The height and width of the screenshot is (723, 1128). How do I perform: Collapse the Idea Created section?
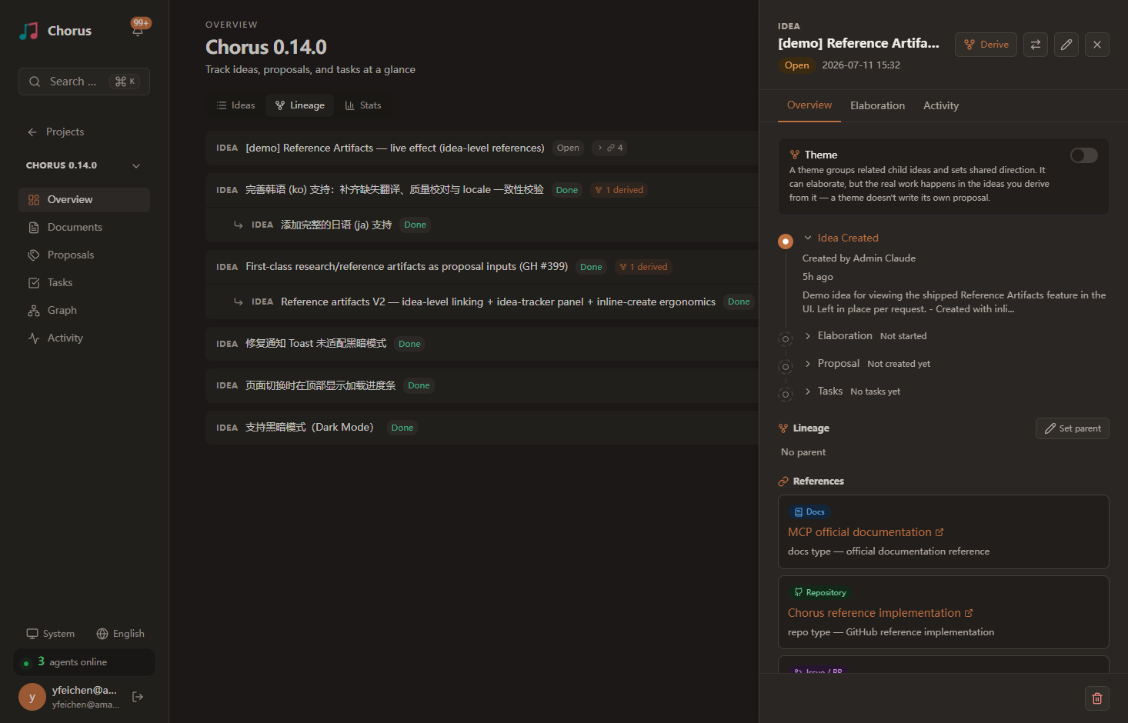[841, 238]
